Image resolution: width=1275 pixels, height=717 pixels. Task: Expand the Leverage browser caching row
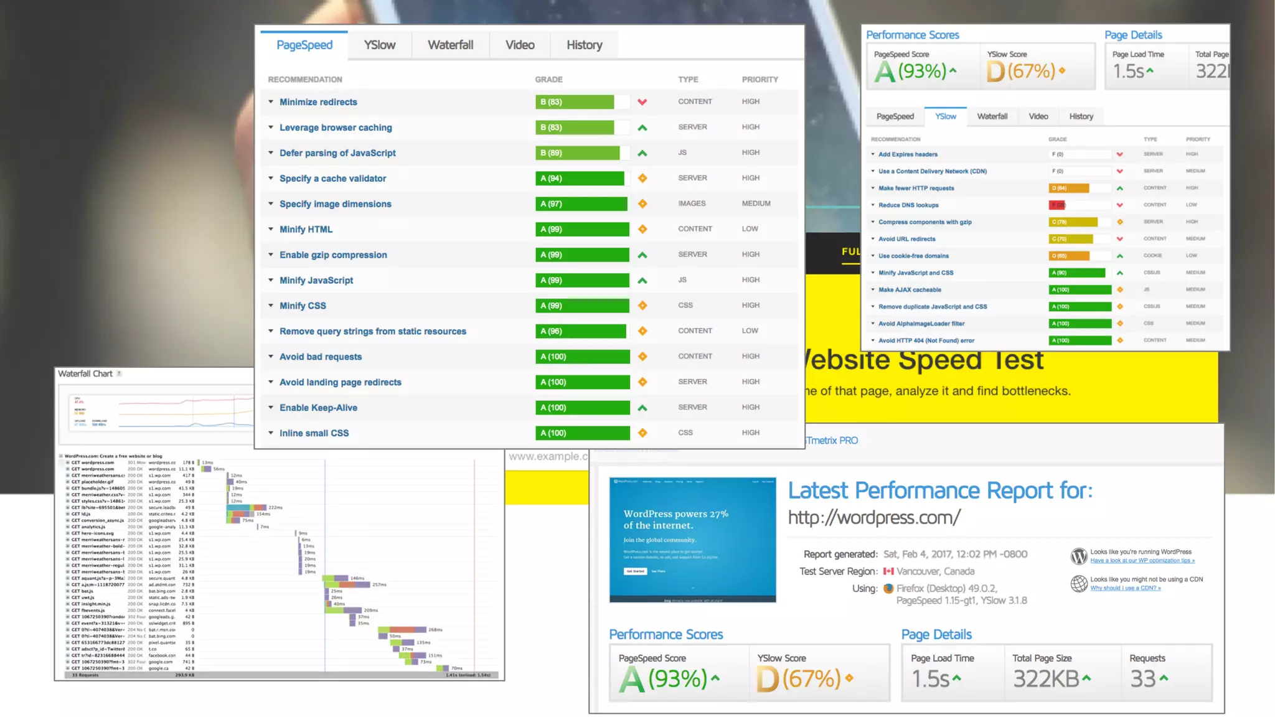click(x=271, y=127)
